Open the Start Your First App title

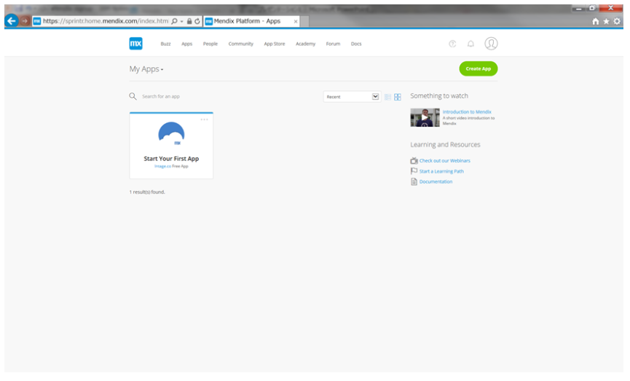point(172,159)
